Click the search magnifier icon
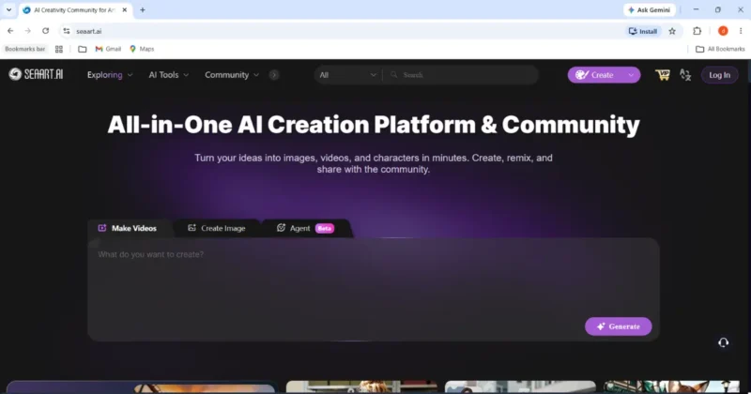This screenshot has width=751, height=394. coord(393,75)
